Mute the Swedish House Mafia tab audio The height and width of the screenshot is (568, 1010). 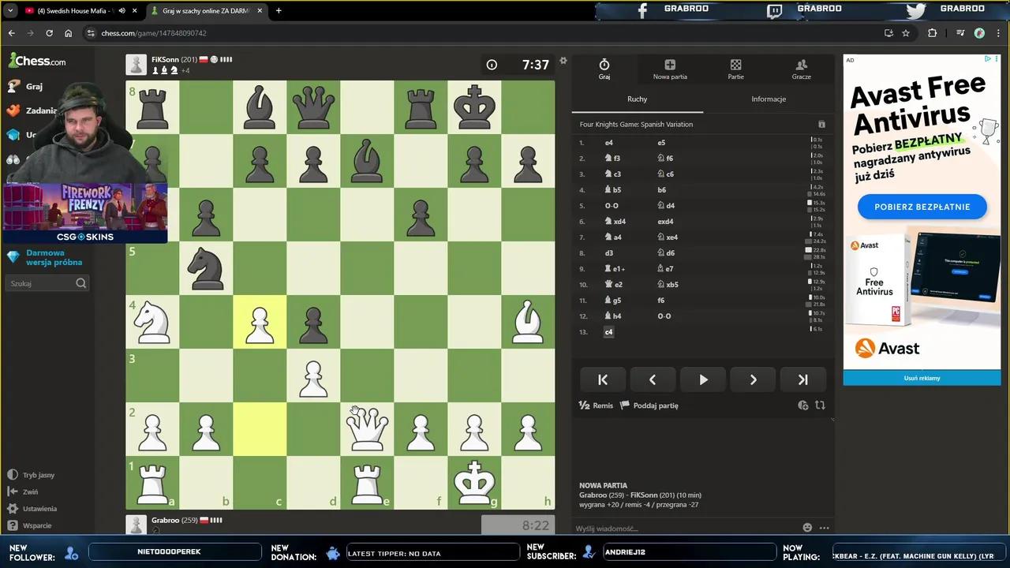coord(122,11)
